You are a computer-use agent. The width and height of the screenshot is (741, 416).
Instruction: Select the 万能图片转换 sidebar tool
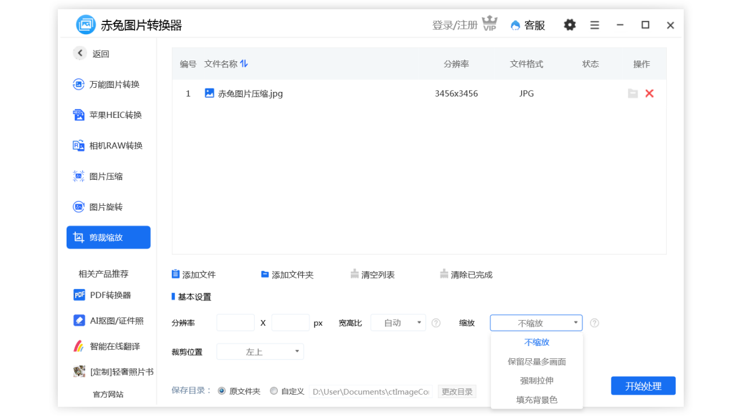[x=108, y=84]
